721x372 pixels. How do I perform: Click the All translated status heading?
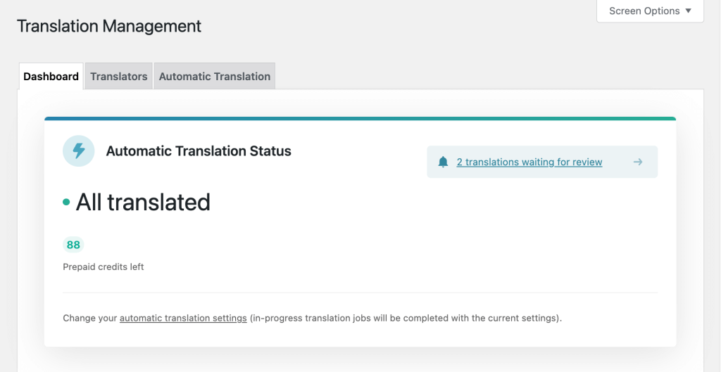(x=143, y=202)
